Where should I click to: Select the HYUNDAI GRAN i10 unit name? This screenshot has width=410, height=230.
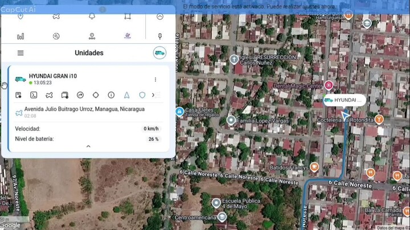[x=53, y=76]
